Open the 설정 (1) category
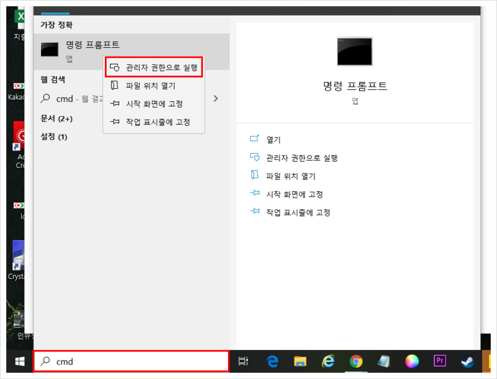This screenshot has width=497, height=379. (x=54, y=136)
